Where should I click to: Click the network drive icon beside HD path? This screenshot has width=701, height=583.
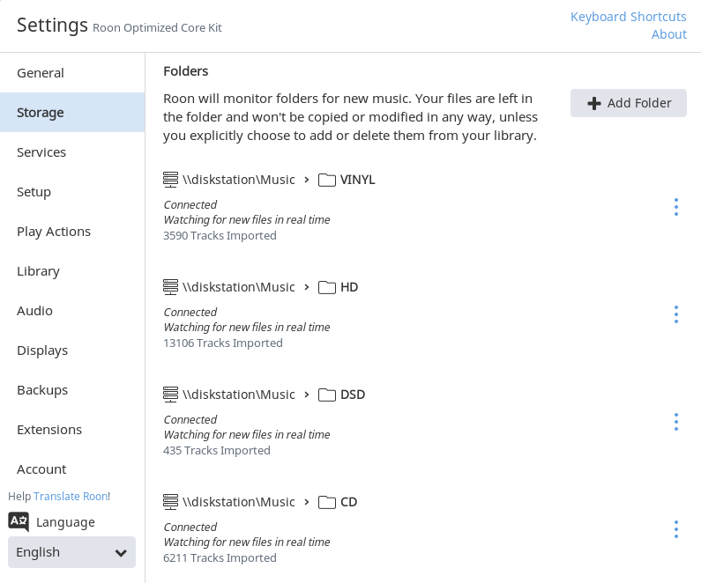(x=171, y=287)
